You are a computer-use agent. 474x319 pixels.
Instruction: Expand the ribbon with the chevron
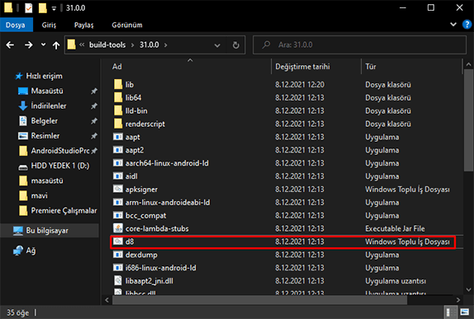point(453,25)
